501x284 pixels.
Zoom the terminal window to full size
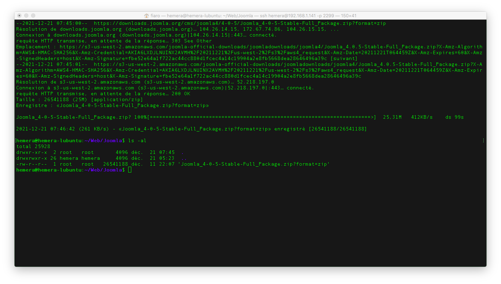point(33,16)
